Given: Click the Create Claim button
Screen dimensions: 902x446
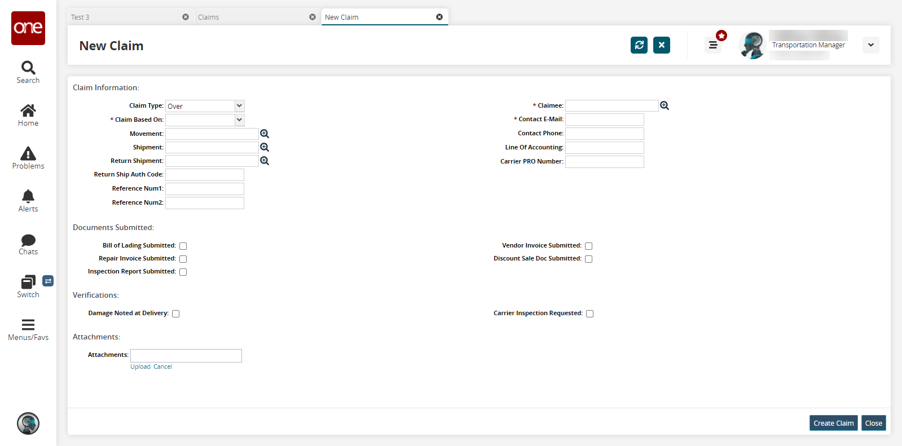Looking at the screenshot, I should (x=834, y=423).
